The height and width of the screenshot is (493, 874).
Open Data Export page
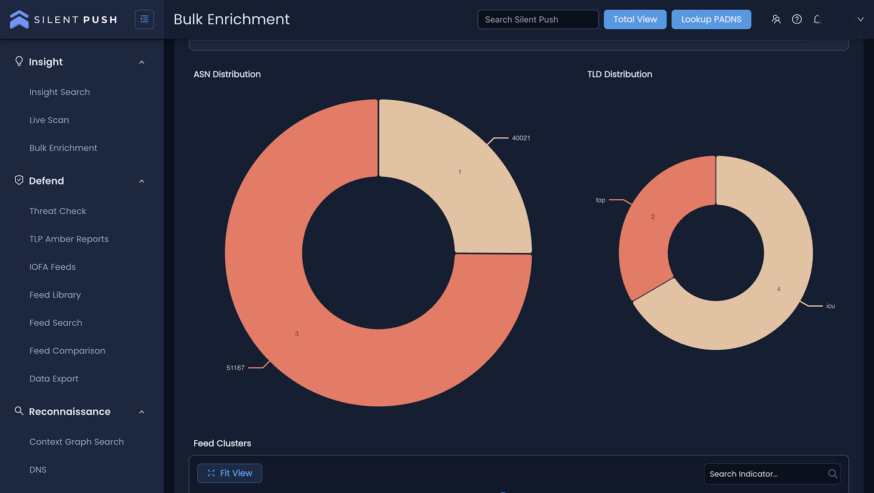tap(54, 379)
